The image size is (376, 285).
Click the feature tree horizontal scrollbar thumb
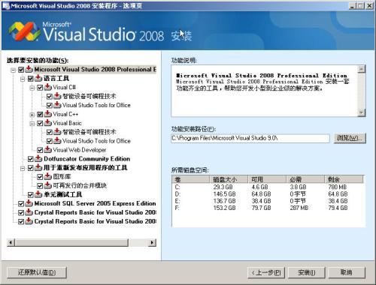click(71, 242)
